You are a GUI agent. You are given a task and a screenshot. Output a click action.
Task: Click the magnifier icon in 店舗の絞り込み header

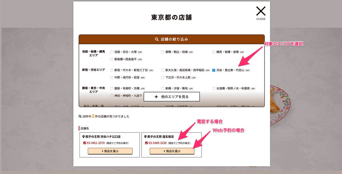coord(157,39)
